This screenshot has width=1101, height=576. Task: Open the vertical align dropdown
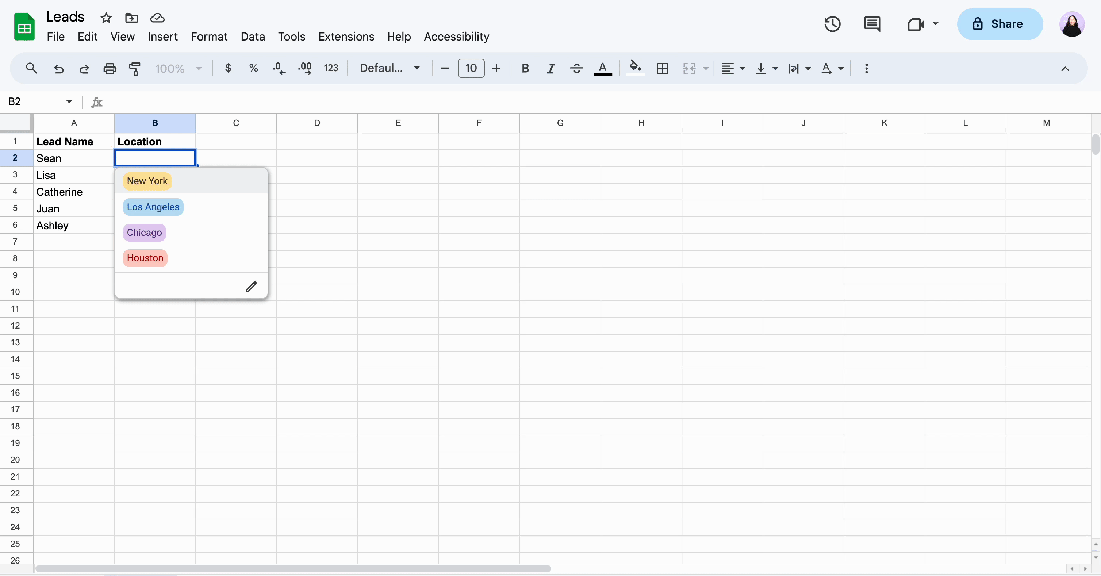tap(767, 68)
